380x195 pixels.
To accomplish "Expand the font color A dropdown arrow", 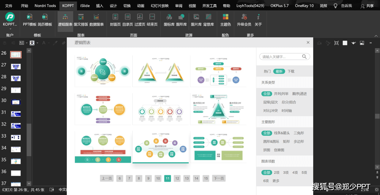I will click(x=48, y=43).
